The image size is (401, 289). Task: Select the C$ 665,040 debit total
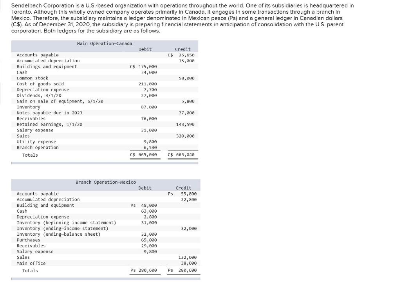click(x=143, y=154)
